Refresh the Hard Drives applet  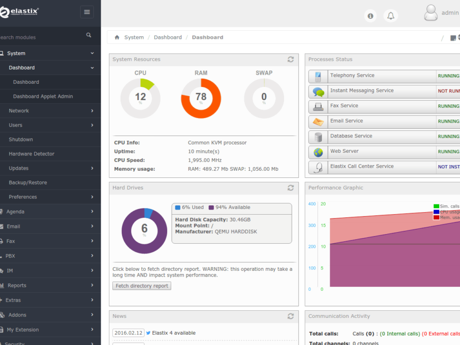[x=291, y=188]
